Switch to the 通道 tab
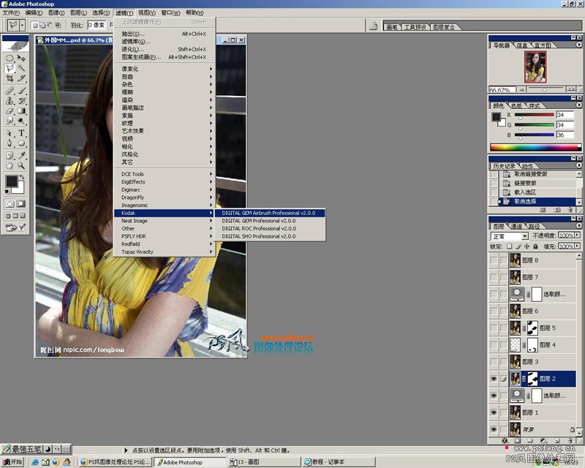 click(516, 226)
